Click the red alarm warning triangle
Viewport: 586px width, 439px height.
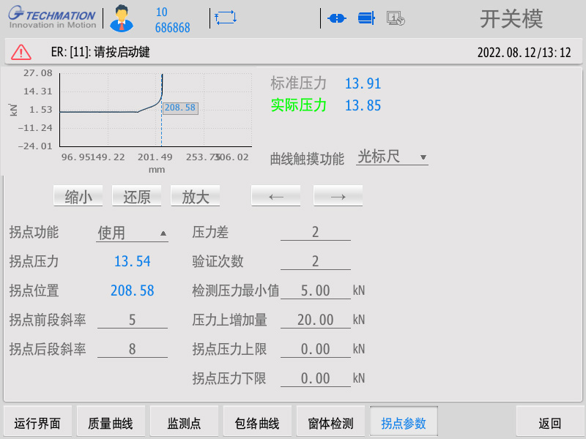[x=21, y=52]
